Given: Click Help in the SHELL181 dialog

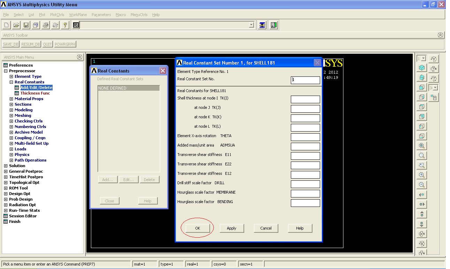Looking at the screenshot, I should tap(300, 228).
